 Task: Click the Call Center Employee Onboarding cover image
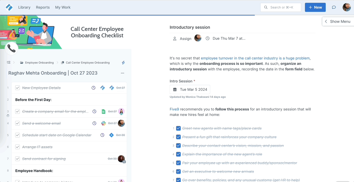[66, 32]
